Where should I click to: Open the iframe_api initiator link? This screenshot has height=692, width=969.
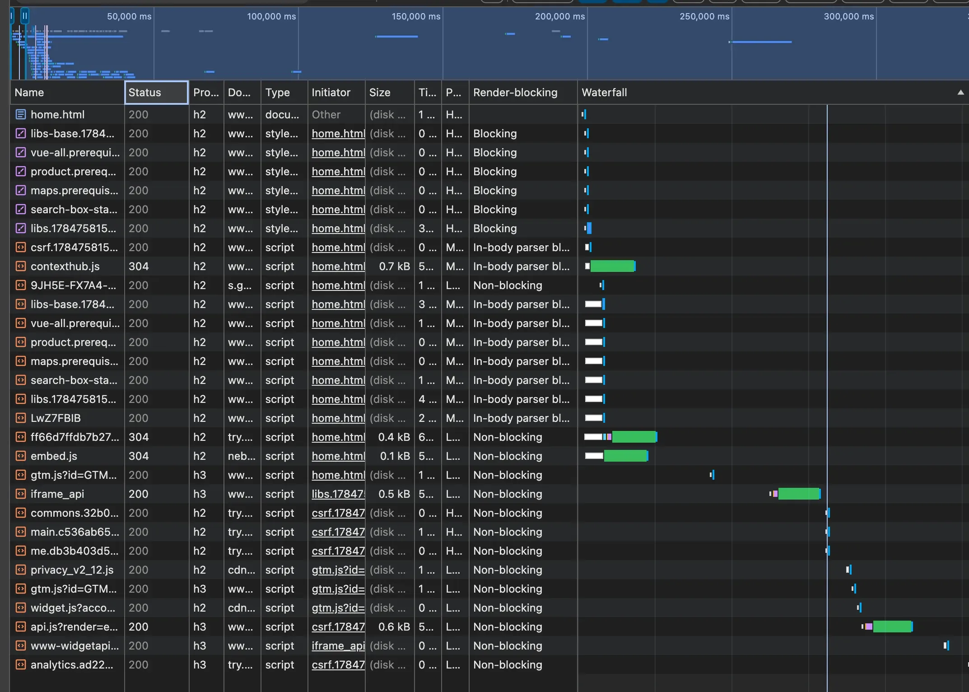[x=338, y=645]
